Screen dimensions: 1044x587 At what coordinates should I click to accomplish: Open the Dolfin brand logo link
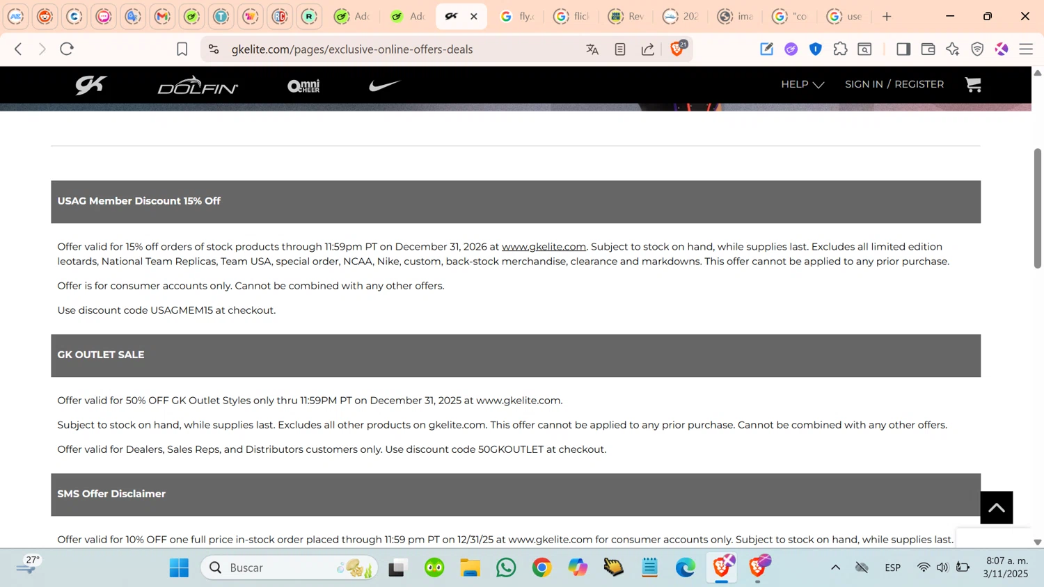(198, 85)
